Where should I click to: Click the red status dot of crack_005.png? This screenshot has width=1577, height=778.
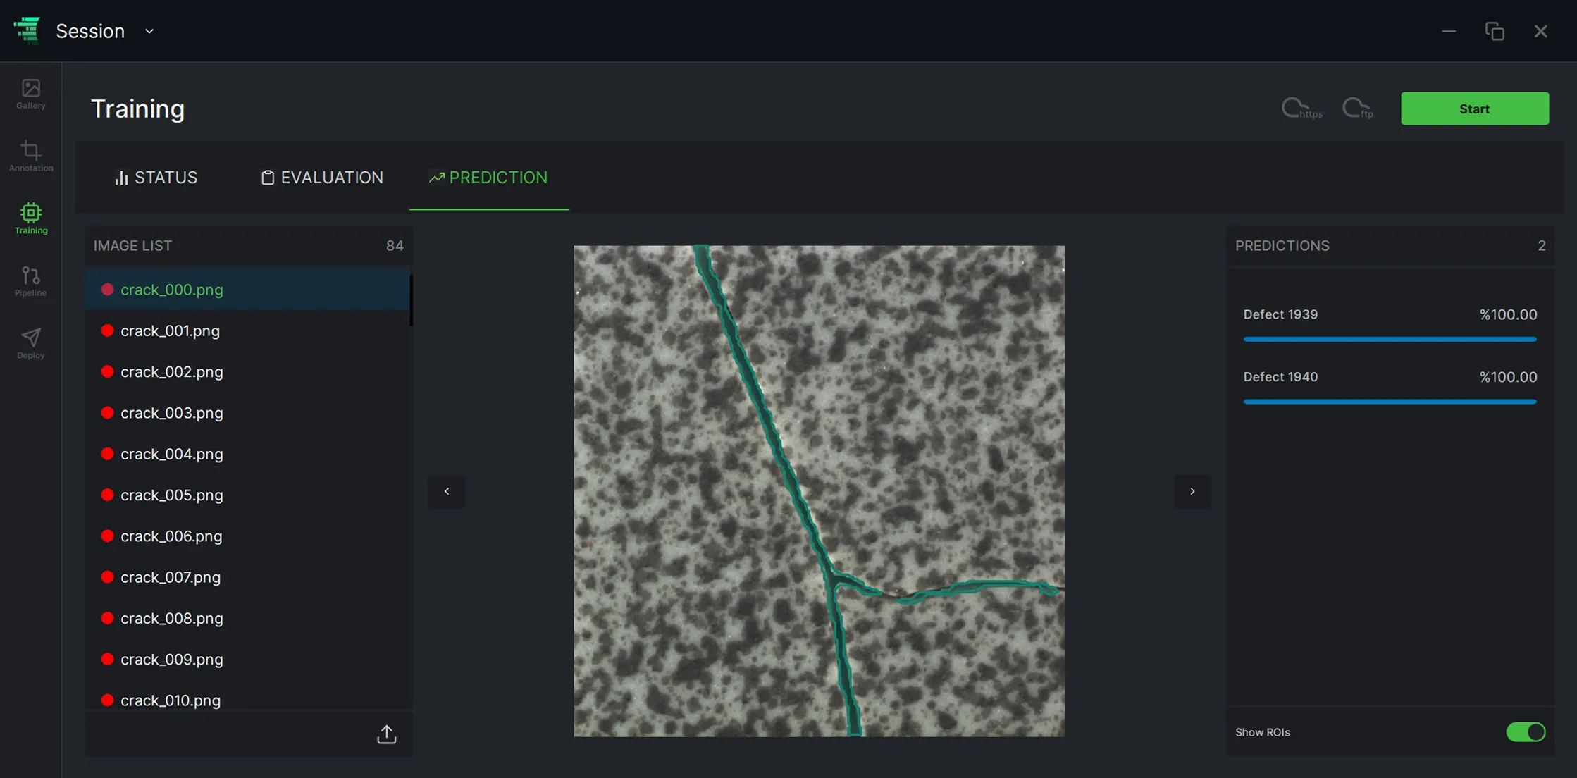click(107, 495)
